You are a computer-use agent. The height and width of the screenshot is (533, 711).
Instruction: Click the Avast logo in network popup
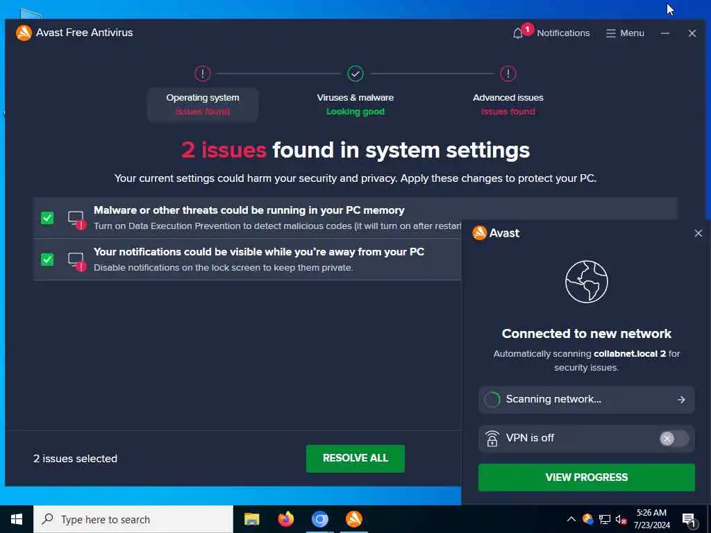point(479,233)
